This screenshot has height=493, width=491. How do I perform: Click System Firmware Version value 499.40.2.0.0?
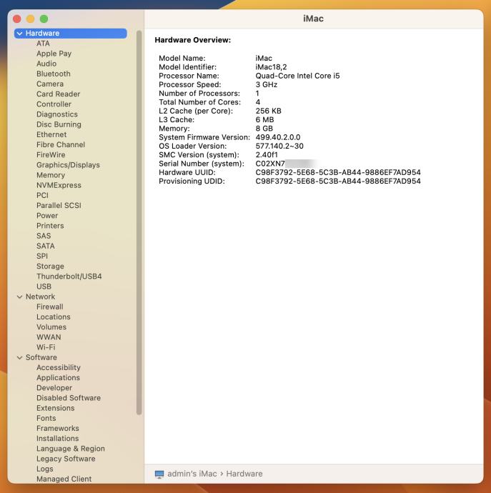[x=278, y=137]
